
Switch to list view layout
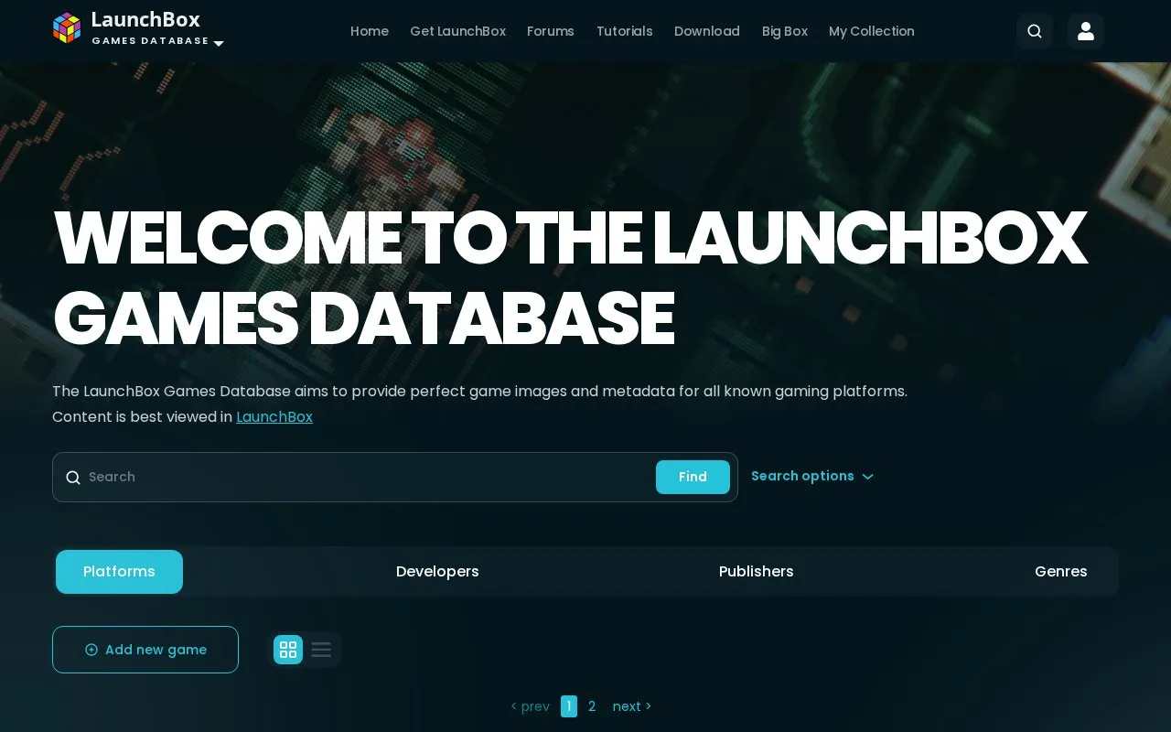(321, 650)
